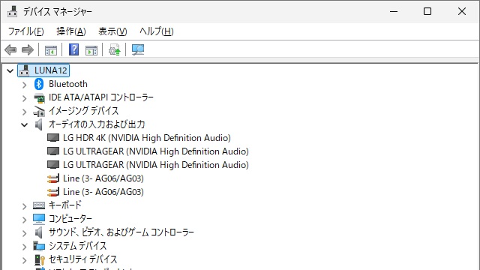Image resolution: width=480 pixels, height=270 pixels.
Task: Click the Update driver toolbar icon
Action: (x=115, y=49)
